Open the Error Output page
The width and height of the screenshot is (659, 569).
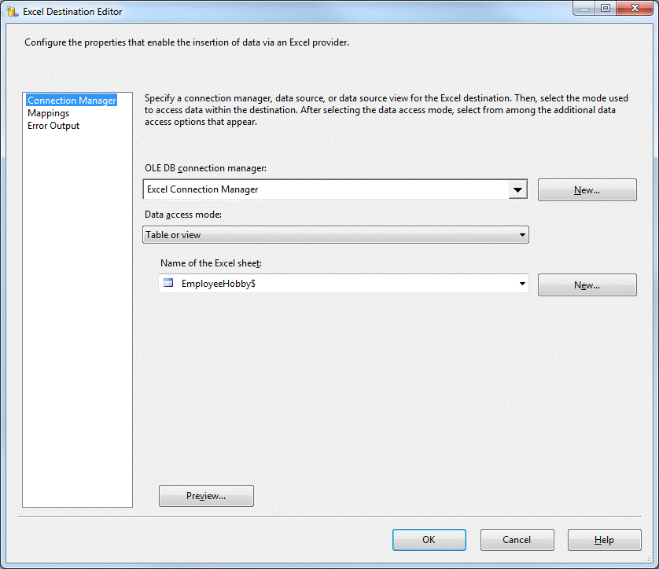[x=53, y=126]
